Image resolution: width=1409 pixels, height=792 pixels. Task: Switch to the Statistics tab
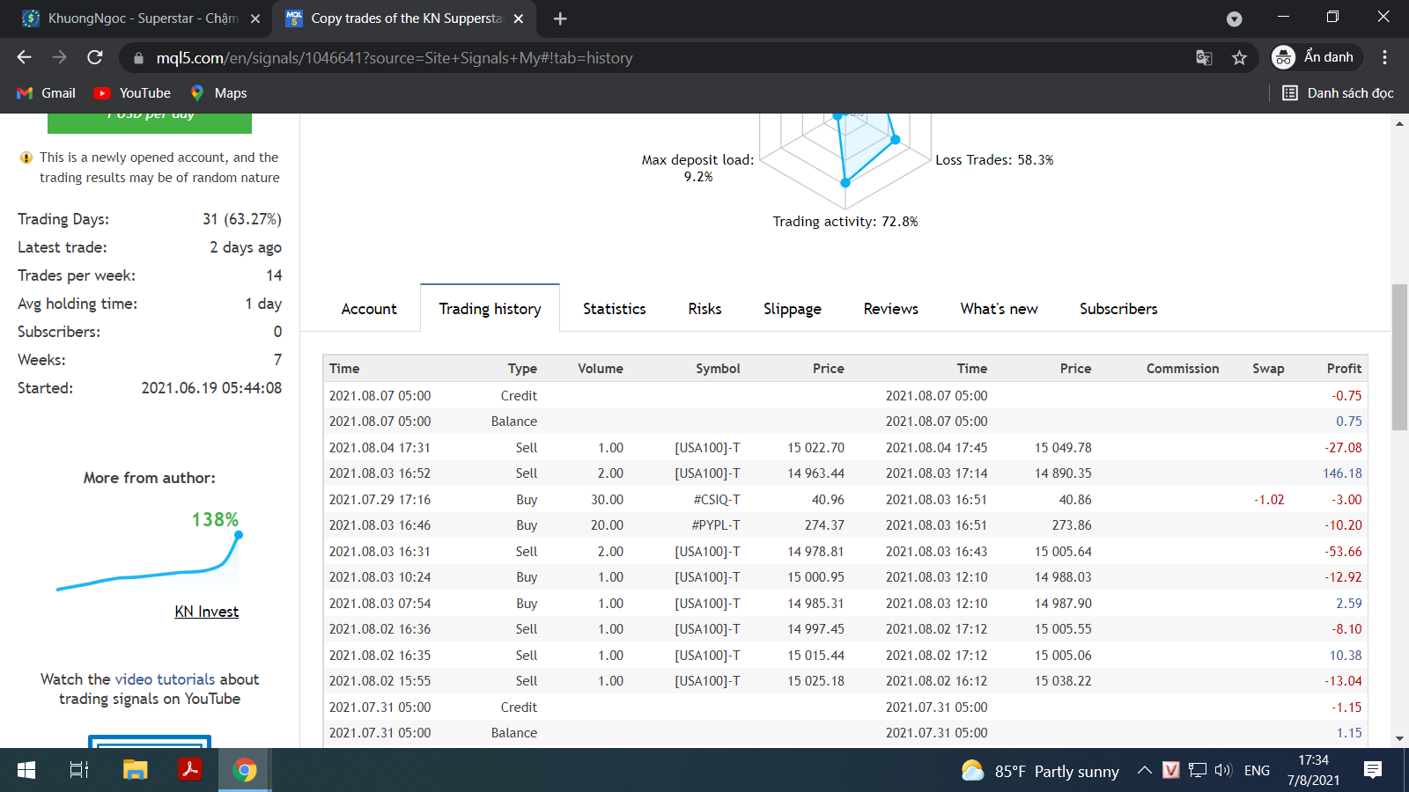pos(614,309)
